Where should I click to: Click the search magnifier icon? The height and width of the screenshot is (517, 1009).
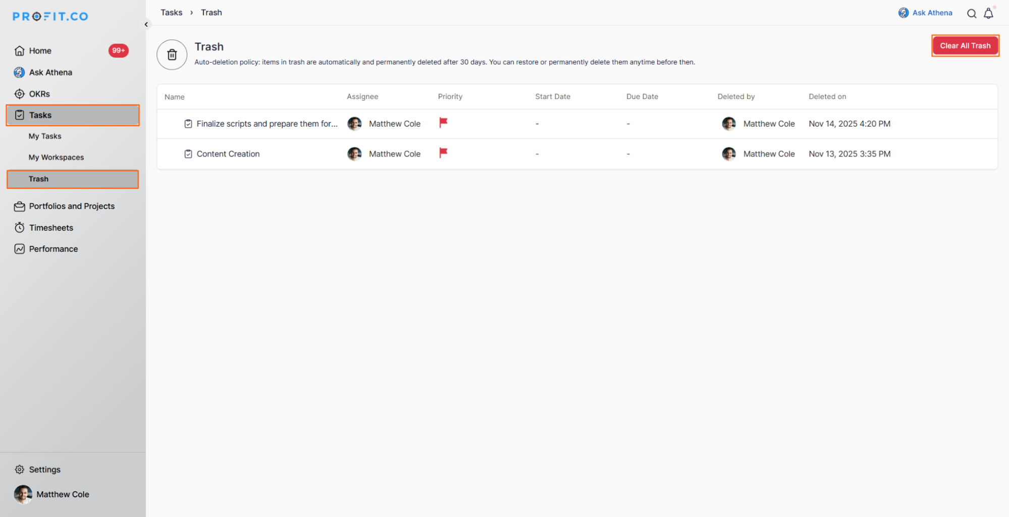[x=971, y=14]
